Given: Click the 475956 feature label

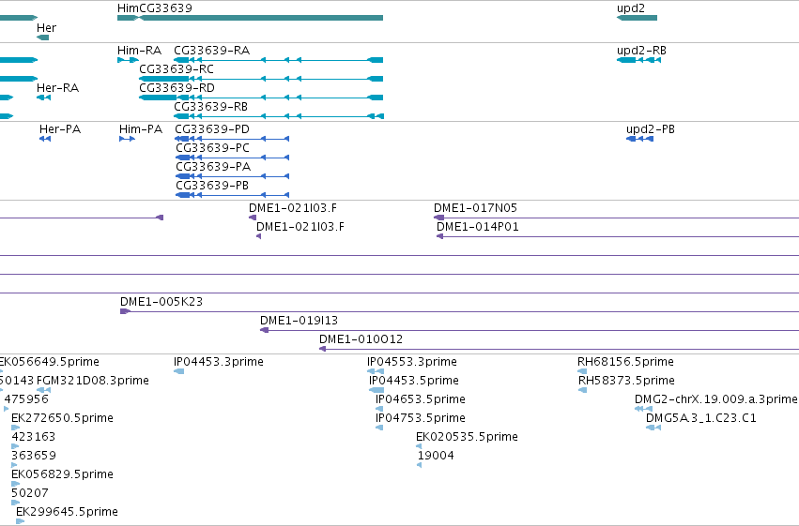Looking at the screenshot, I should (26, 399).
